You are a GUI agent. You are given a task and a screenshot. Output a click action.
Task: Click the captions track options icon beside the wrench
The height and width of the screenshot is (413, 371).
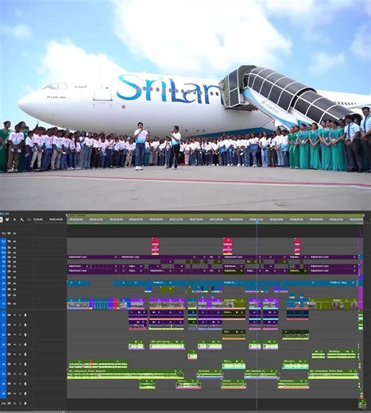29,219
